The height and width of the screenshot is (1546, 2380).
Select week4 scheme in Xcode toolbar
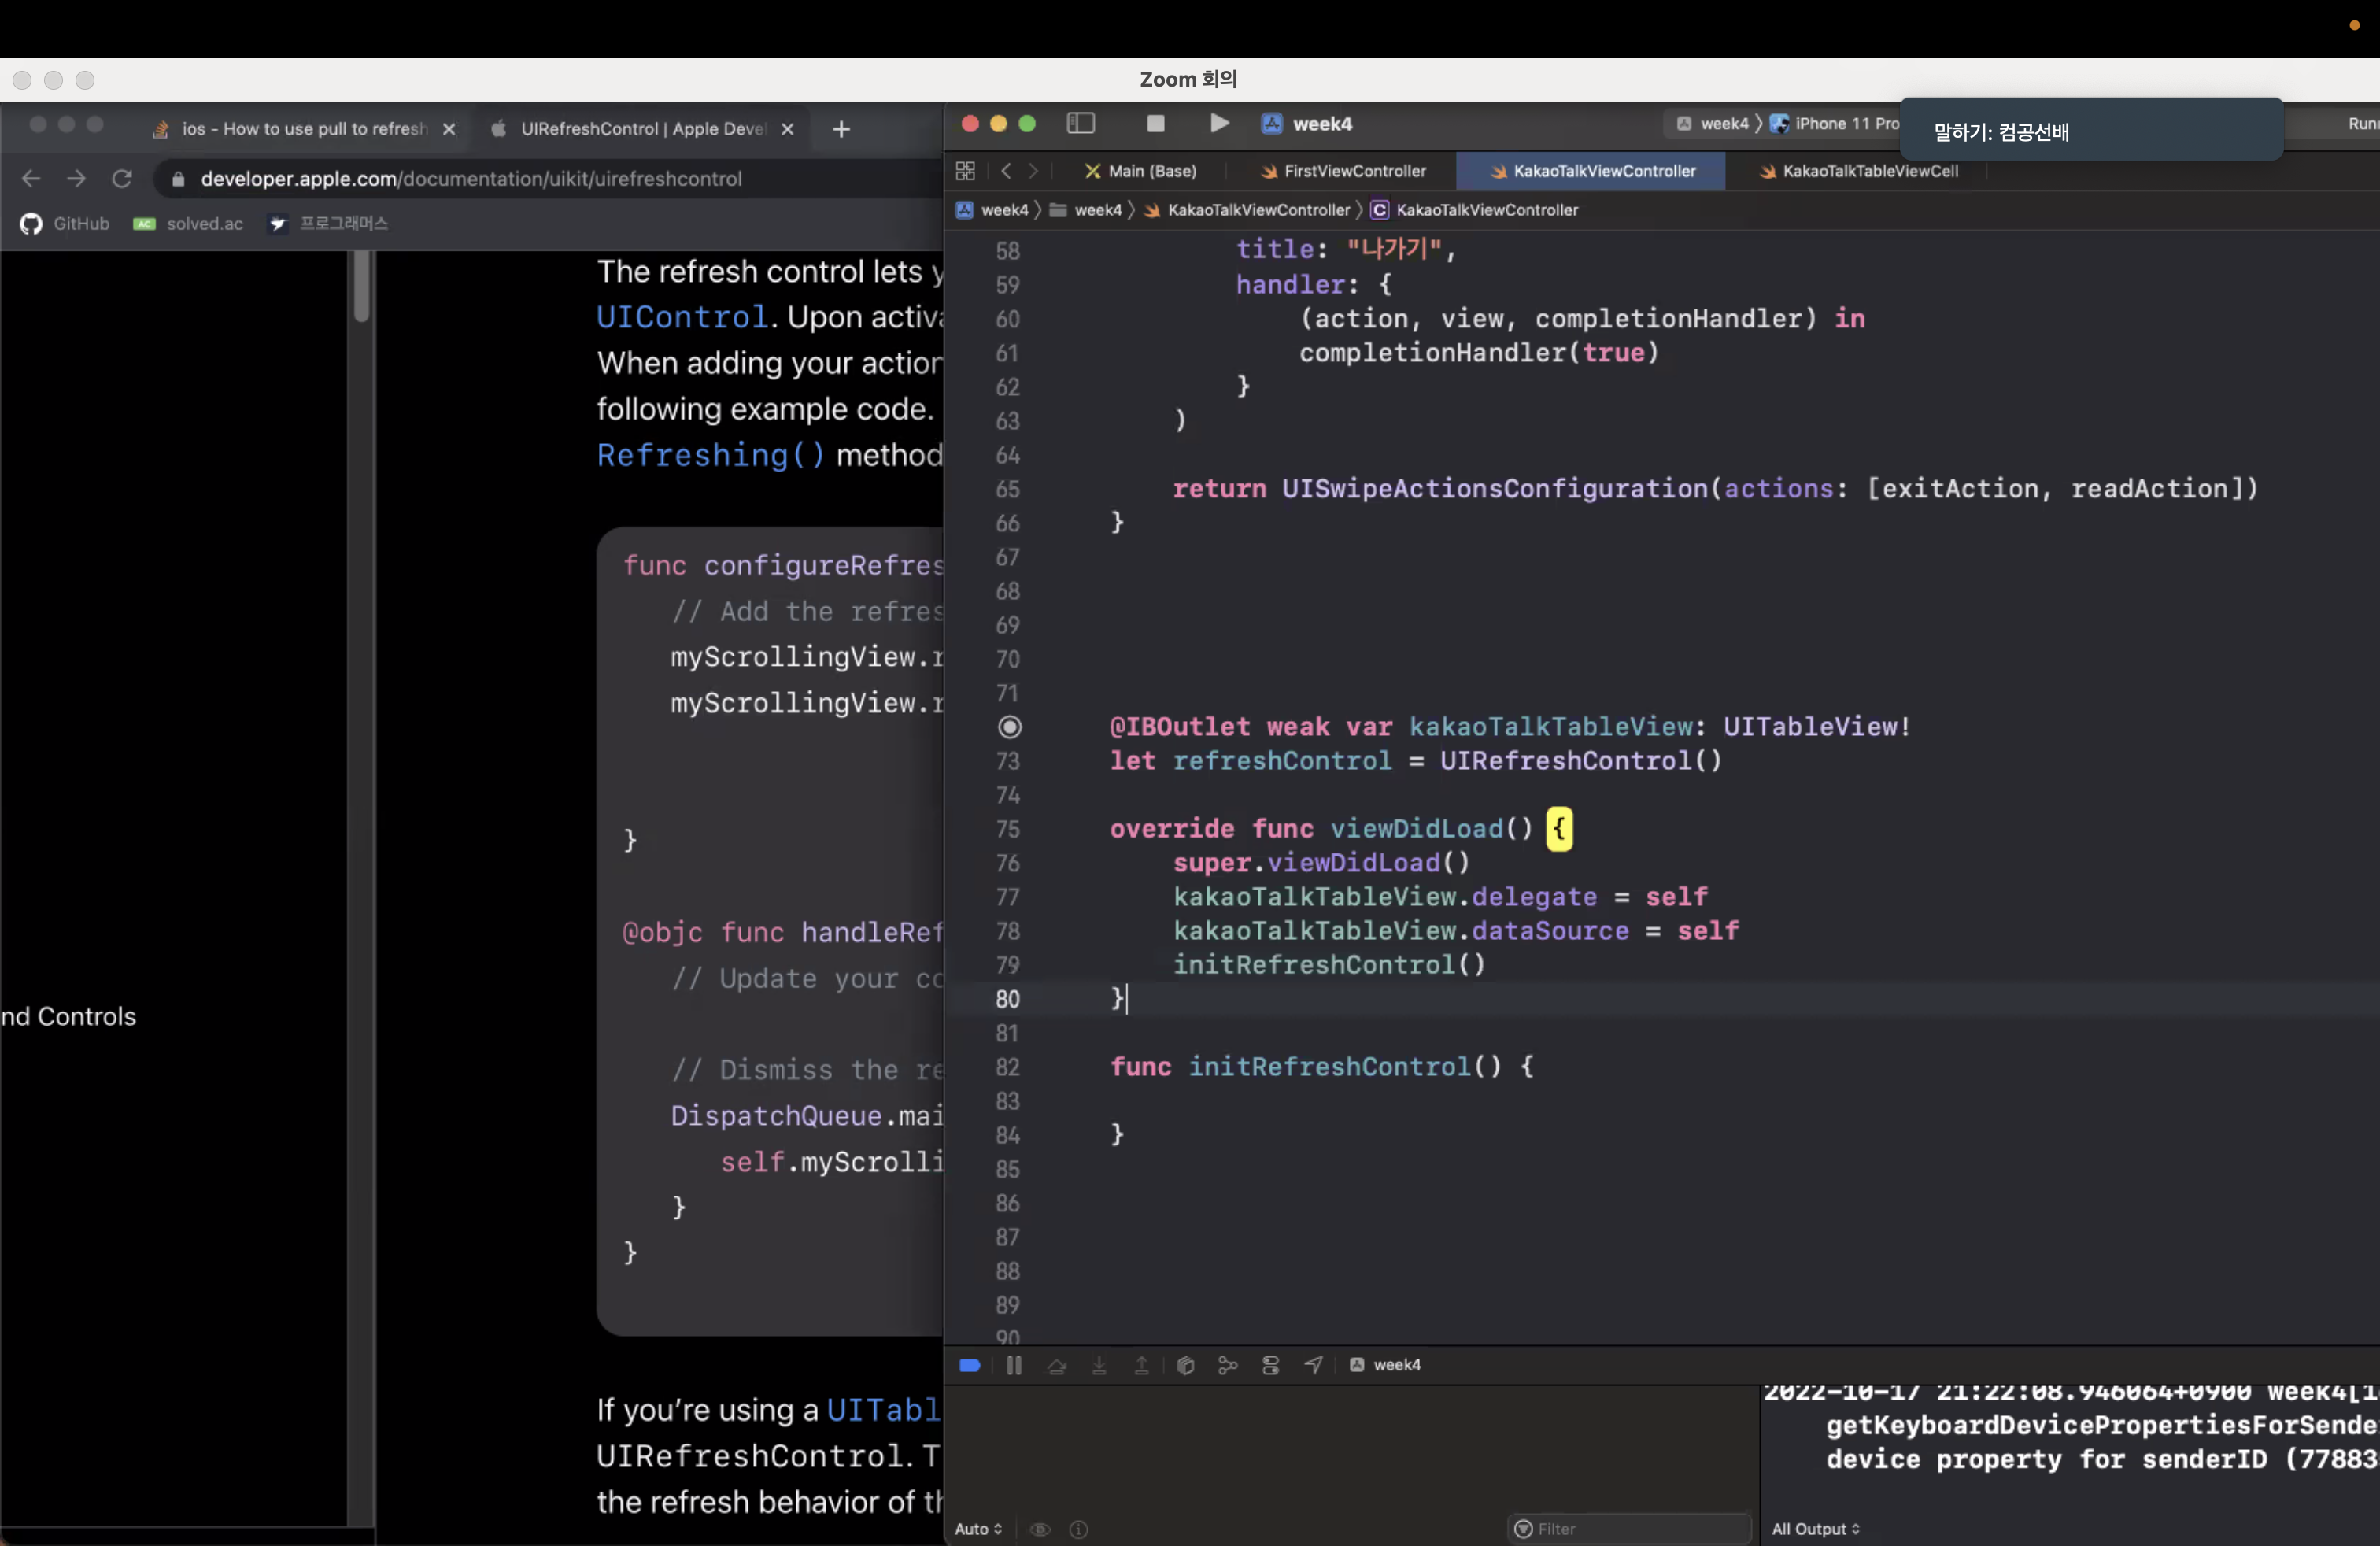(x=1712, y=123)
